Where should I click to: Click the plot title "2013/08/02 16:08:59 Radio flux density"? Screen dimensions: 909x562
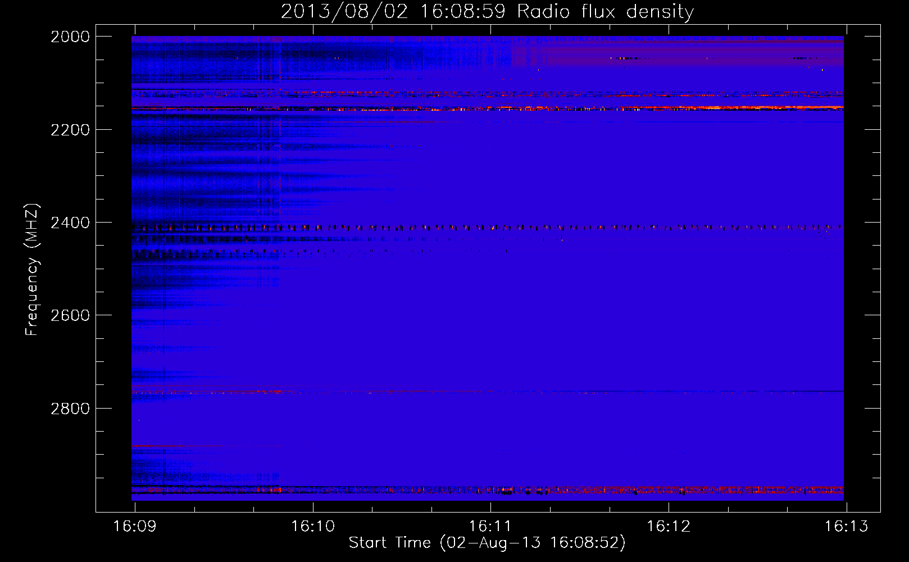click(x=487, y=12)
